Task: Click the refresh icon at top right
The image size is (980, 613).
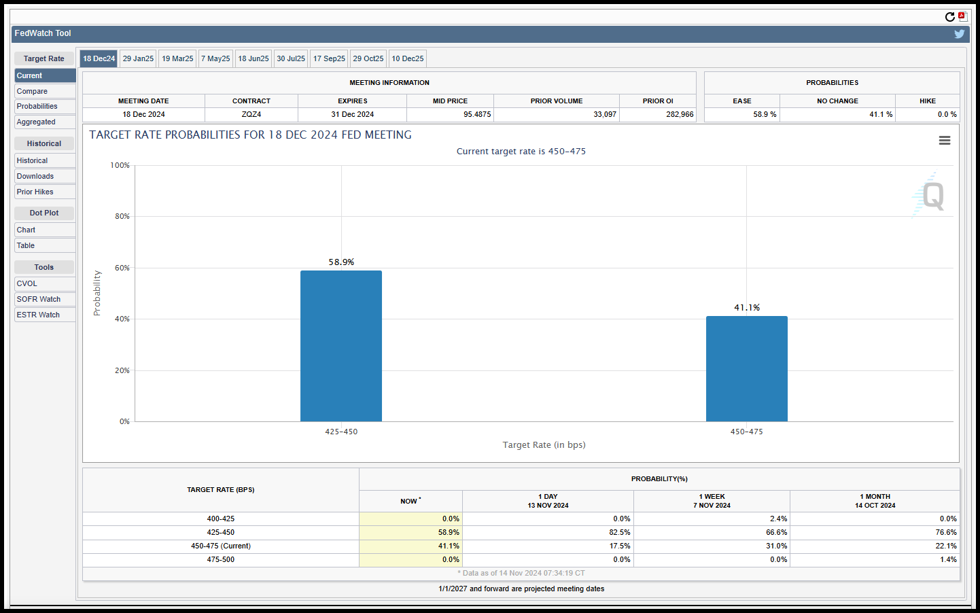Action: coord(949,17)
